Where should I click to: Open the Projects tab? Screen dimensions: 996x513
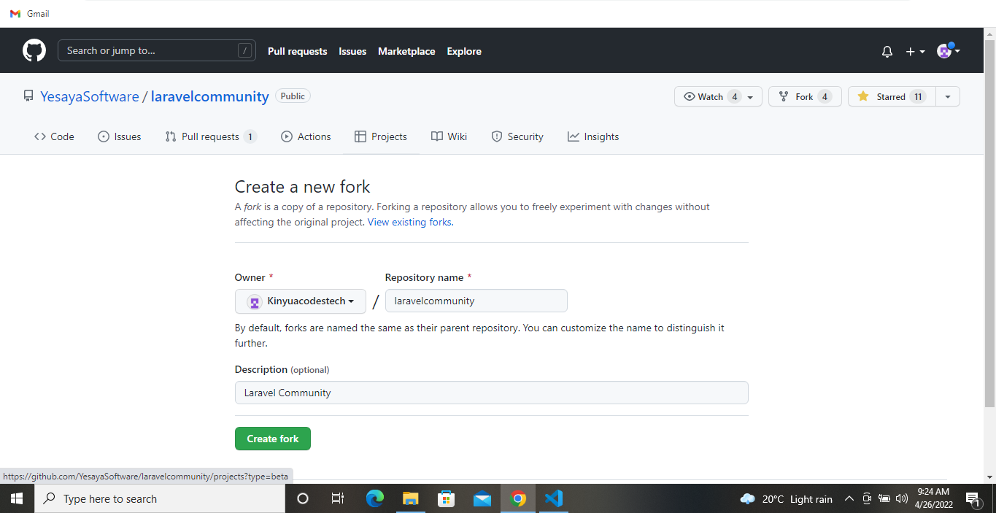pyautogui.click(x=381, y=136)
